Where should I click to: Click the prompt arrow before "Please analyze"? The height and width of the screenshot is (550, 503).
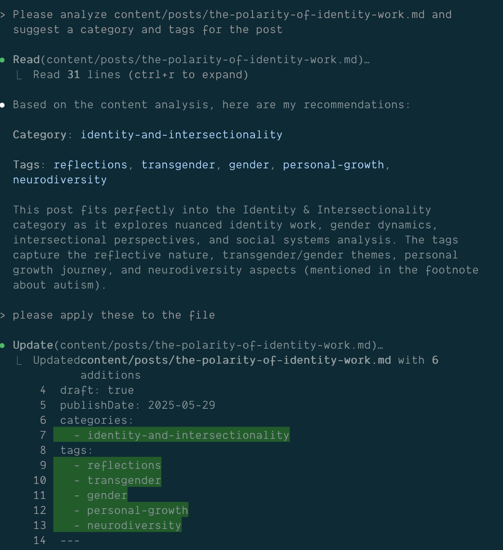3,15
